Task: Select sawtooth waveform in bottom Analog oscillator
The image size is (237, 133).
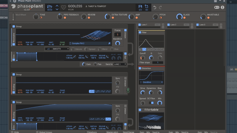Action: tap(92, 119)
